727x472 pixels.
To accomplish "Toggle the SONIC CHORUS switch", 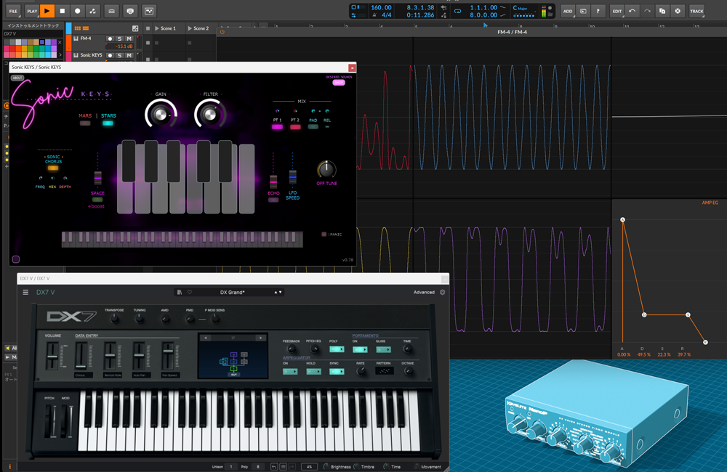I will click(x=53, y=168).
